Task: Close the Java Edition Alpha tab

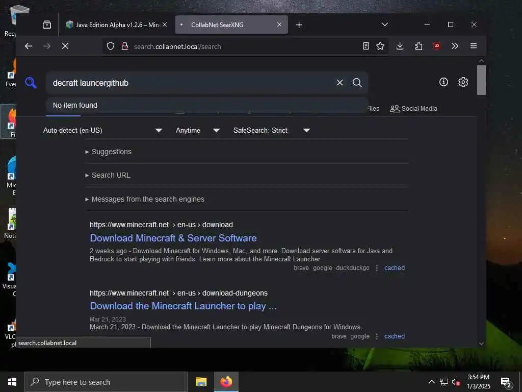Action: pos(165,24)
